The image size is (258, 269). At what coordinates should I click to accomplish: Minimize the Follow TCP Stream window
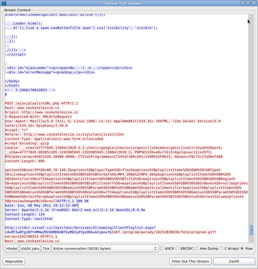coord(243,3)
